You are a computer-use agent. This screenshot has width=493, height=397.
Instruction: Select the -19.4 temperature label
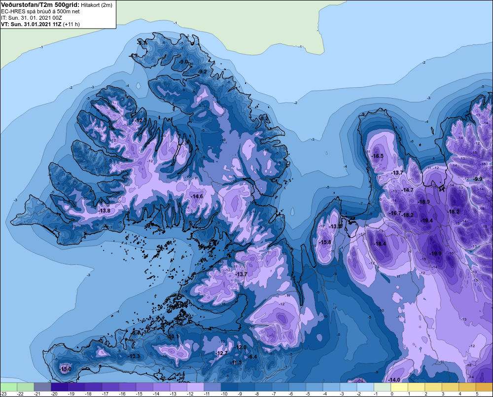426,220
